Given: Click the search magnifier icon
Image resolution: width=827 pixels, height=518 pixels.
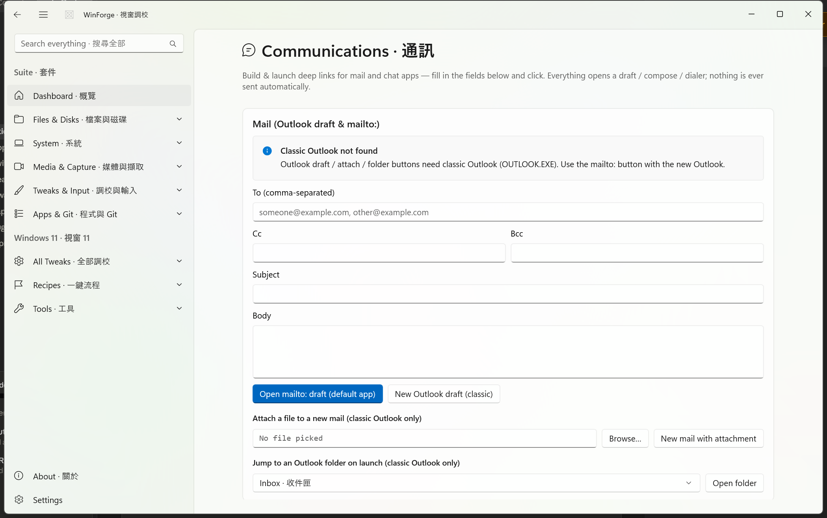Looking at the screenshot, I should 173,44.
